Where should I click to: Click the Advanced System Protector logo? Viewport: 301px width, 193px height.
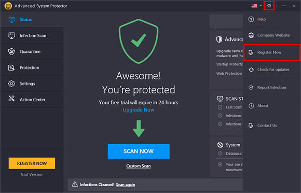coord(8,6)
